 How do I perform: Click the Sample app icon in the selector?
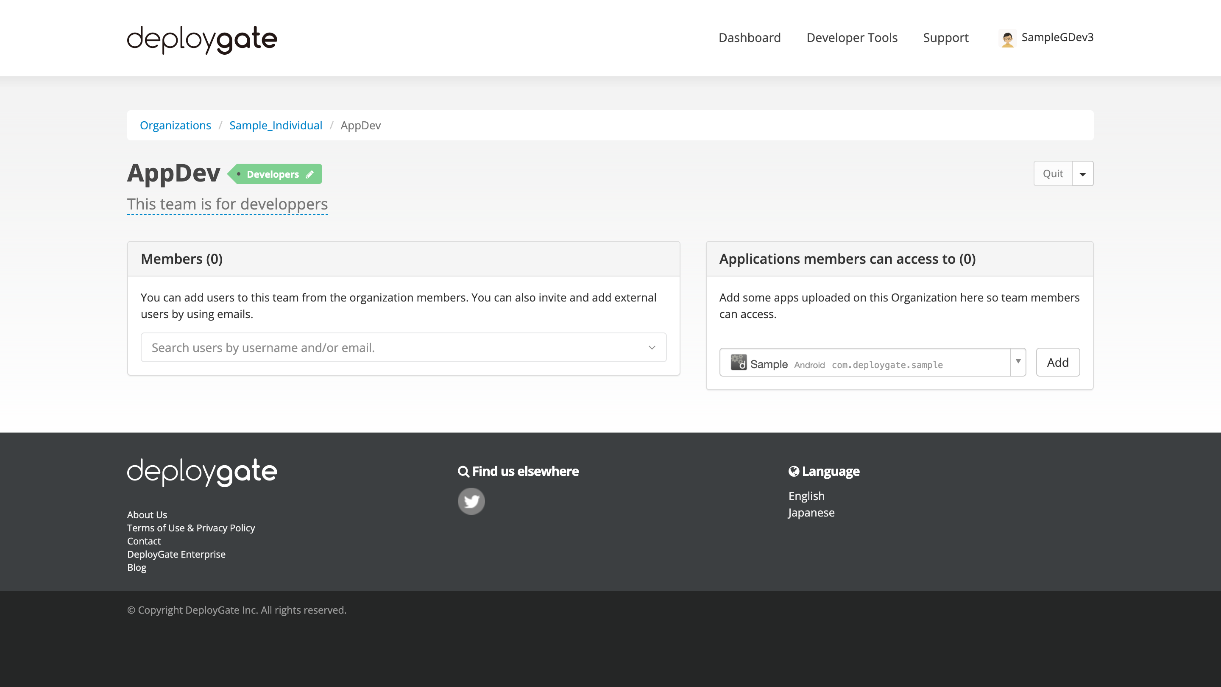(739, 363)
